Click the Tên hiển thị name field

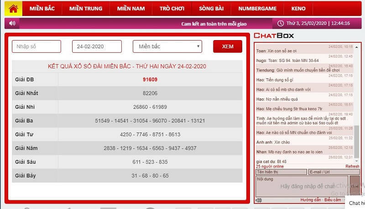pyautogui.click(x=281, y=172)
